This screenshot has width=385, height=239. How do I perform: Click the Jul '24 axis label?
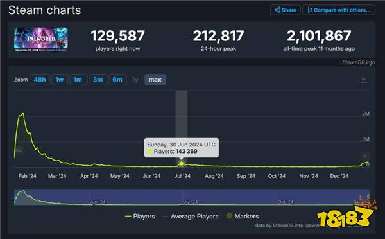[x=182, y=176]
